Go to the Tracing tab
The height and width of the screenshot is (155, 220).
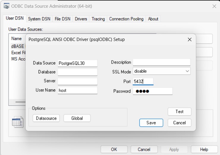pyautogui.click(x=98, y=19)
